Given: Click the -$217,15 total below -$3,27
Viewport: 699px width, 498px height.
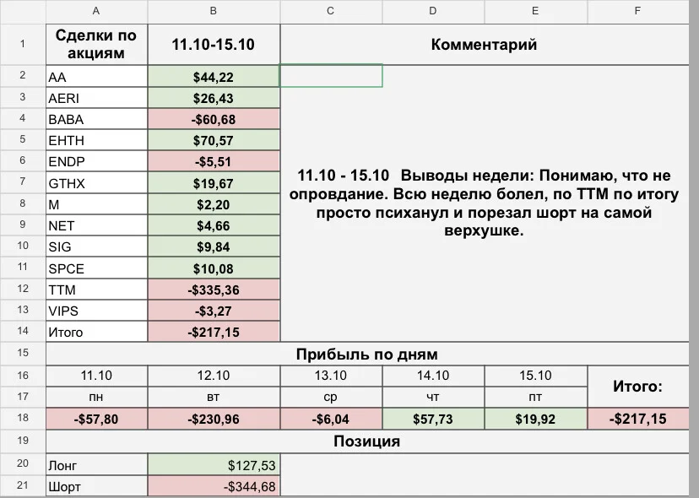Looking at the screenshot, I should (x=214, y=333).
